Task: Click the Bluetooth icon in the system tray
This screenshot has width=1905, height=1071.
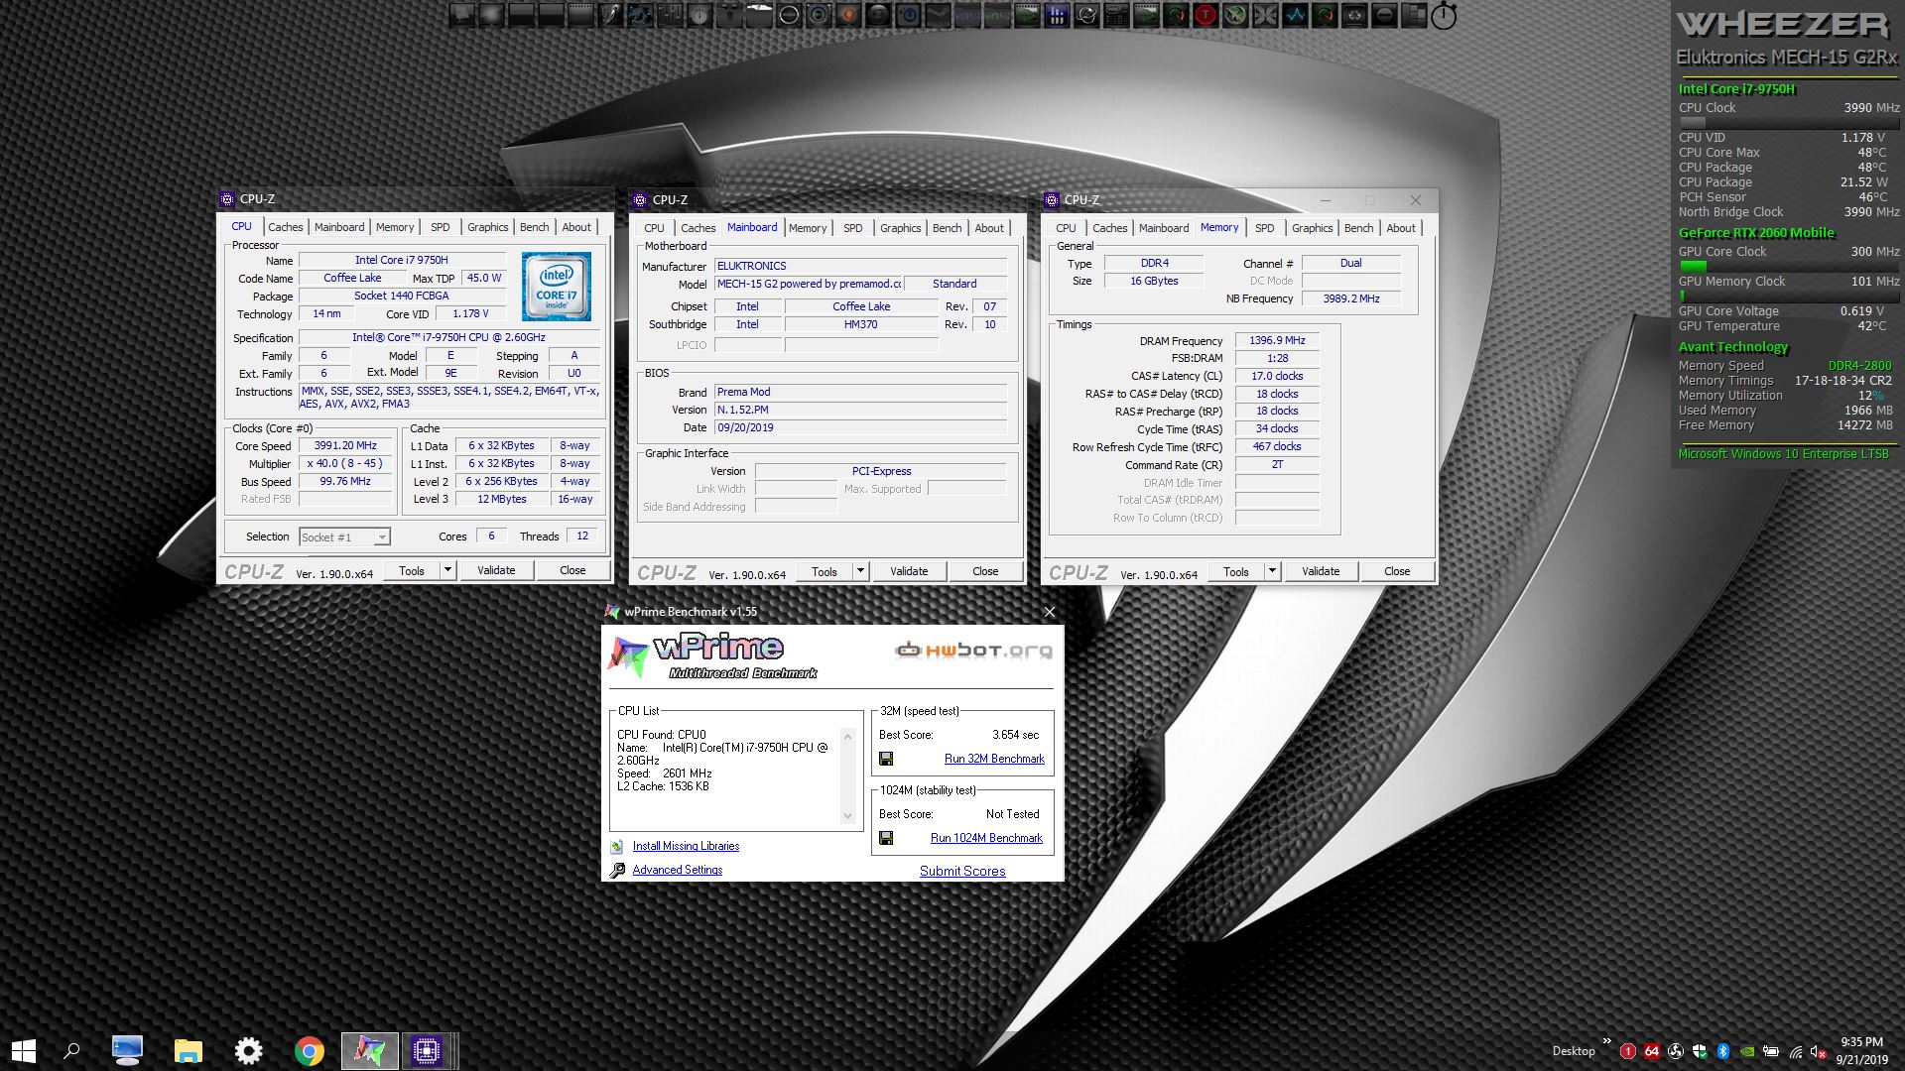Action: pyautogui.click(x=1723, y=1051)
